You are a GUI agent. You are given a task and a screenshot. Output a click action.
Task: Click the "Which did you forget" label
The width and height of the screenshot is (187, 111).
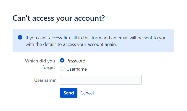[40, 64]
